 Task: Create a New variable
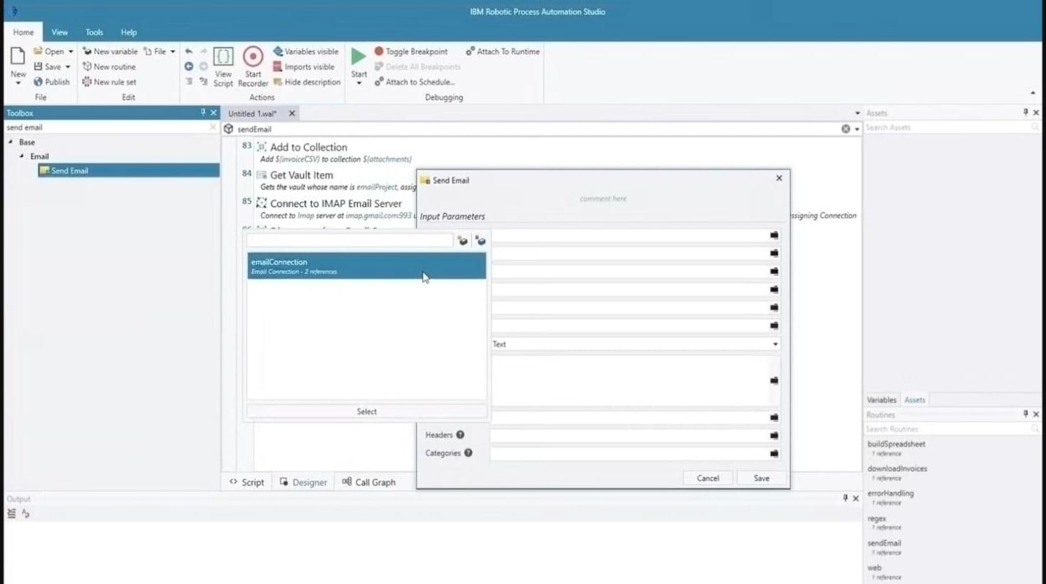point(110,52)
